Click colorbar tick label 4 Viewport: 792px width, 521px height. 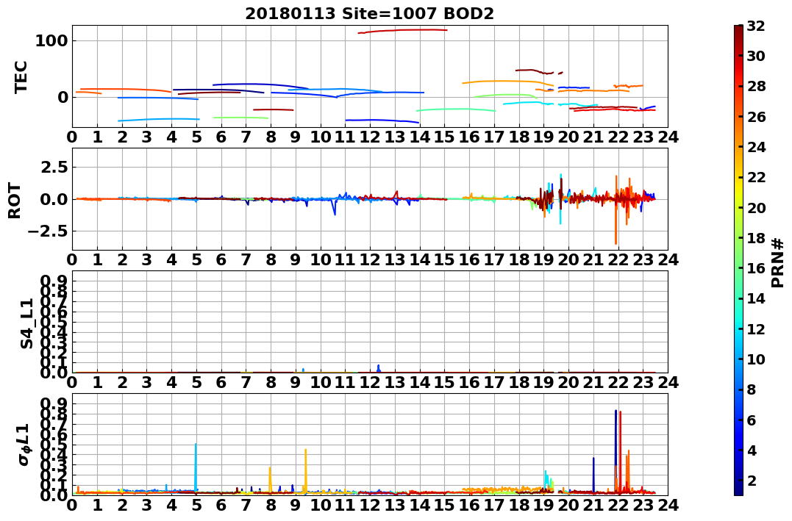752,450
